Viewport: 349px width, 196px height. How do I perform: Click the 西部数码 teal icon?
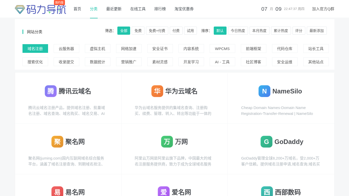267,191
